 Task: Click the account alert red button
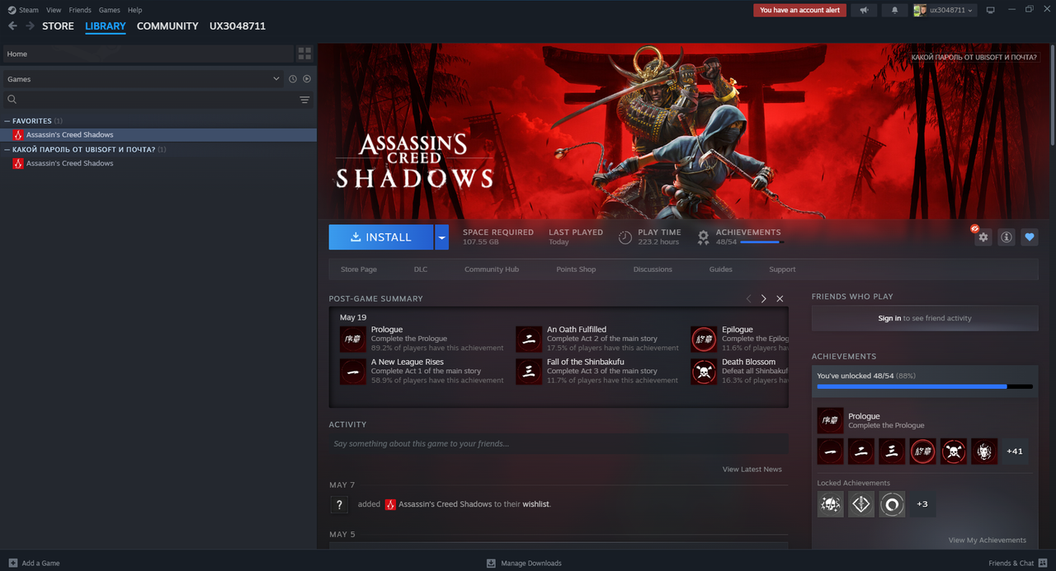pos(799,10)
